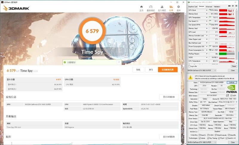Click the GPU Temperature sensor graph
Viewport: 239px width, 145px height.
point(227,18)
